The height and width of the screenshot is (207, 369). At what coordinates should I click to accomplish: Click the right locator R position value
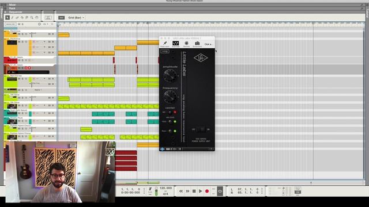248,193
